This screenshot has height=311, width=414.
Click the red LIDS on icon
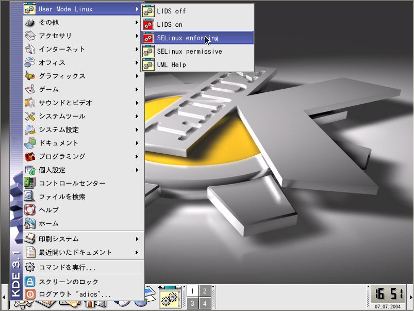click(148, 25)
